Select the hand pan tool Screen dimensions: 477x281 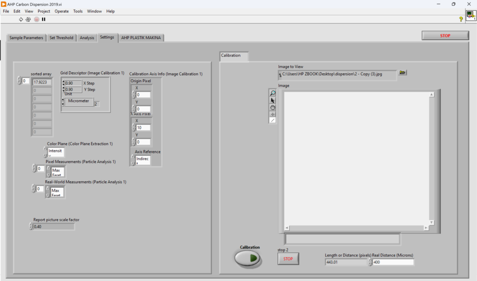[273, 107]
